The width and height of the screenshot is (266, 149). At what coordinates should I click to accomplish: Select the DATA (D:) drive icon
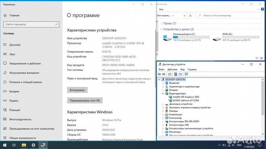coord(216,39)
